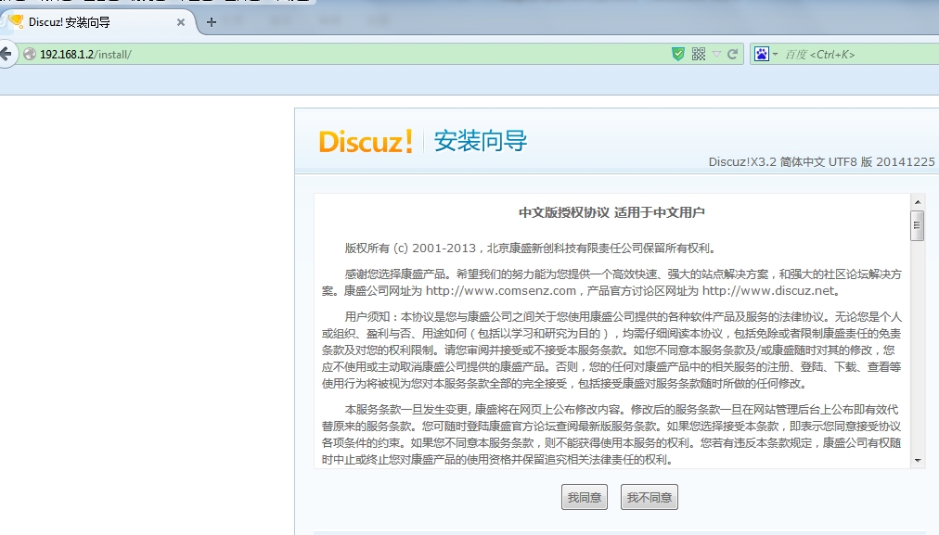Click heading 中文版授权协议 适用于中文用户
Screen dimensions: 939x535
[x=611, y=212]
